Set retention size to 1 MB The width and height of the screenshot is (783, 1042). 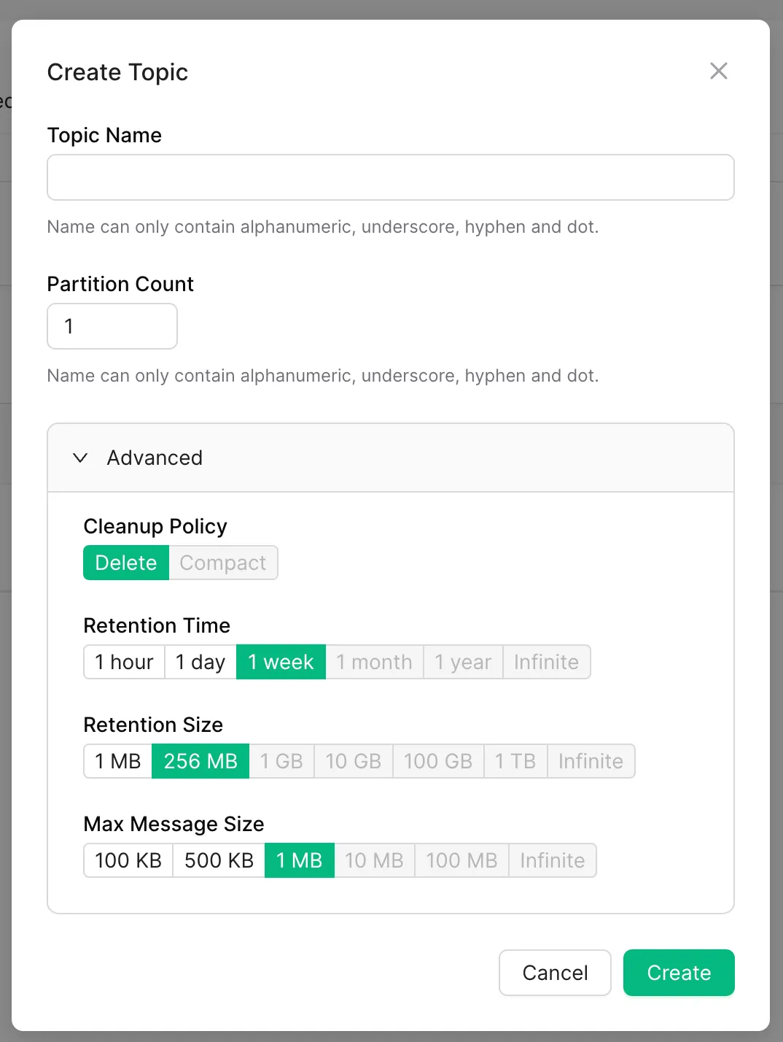118,761
